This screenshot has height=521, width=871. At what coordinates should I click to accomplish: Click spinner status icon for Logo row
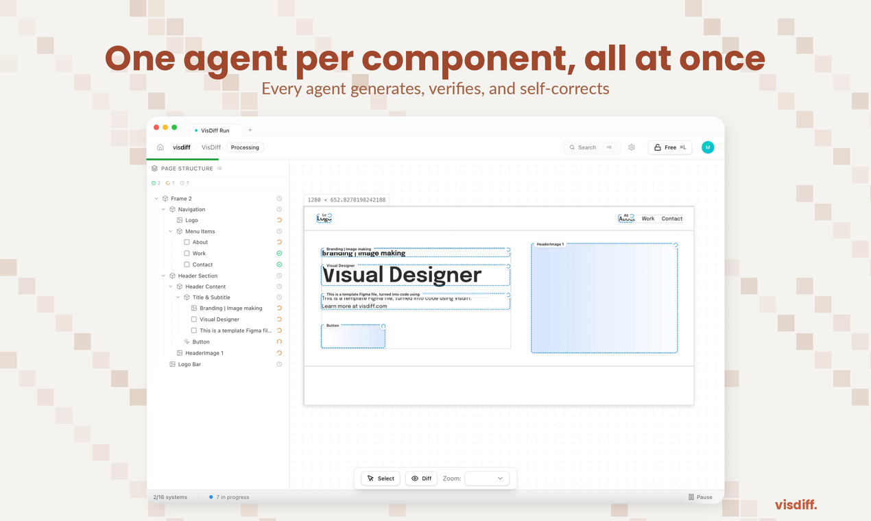(x=279, y=220)
